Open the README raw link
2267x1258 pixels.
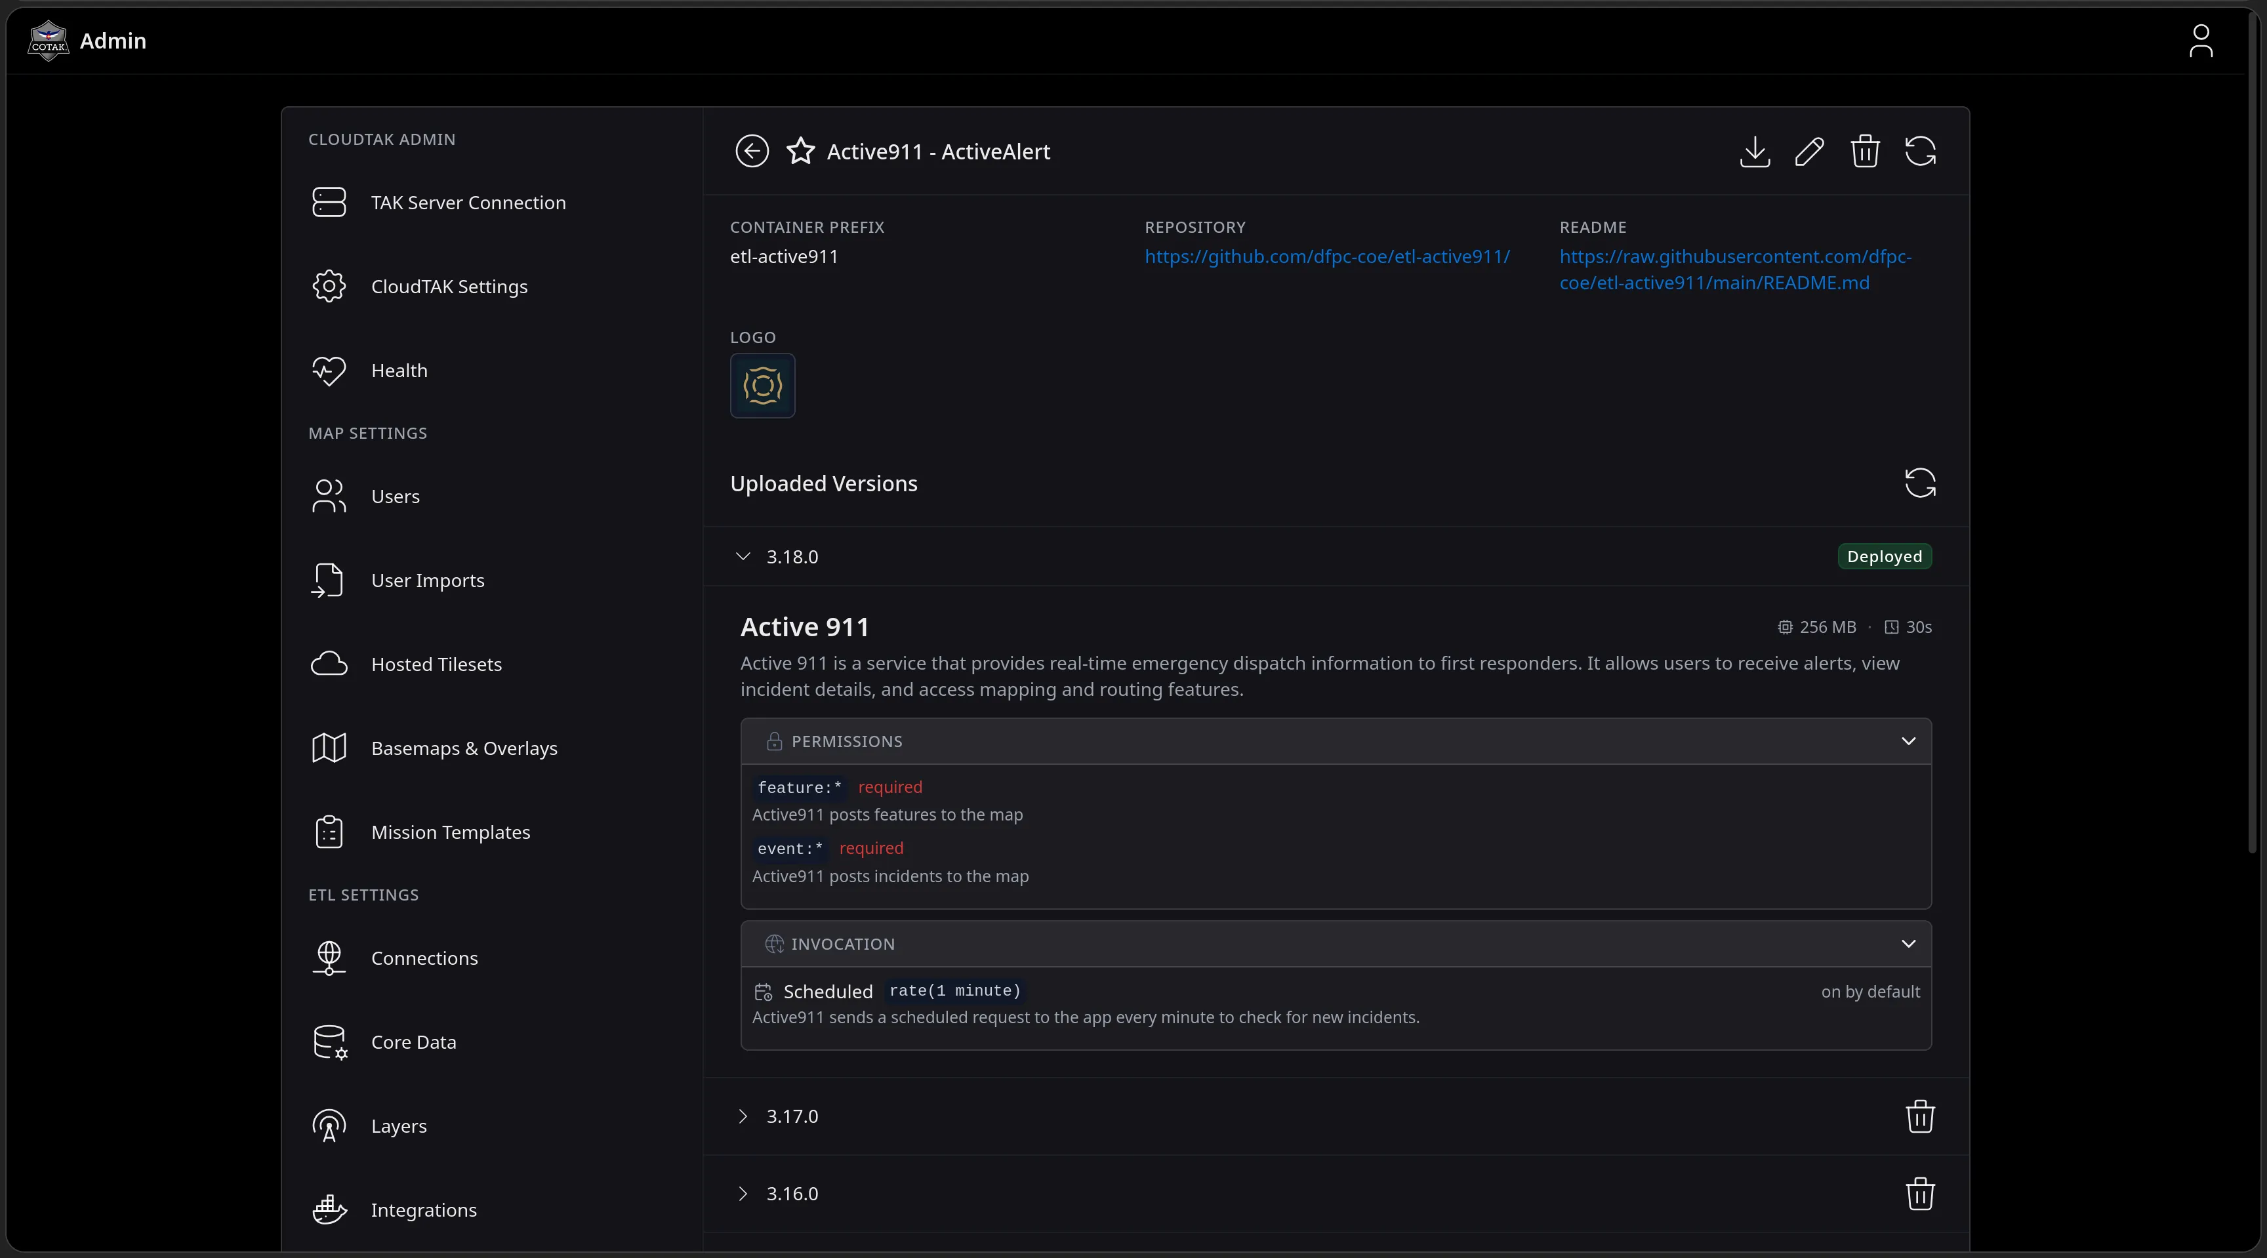pos(1736,269)
